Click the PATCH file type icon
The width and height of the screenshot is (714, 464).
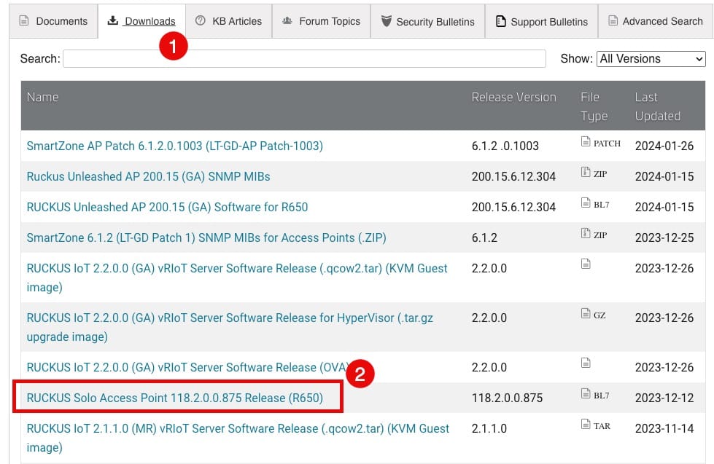tap(586, 141)
